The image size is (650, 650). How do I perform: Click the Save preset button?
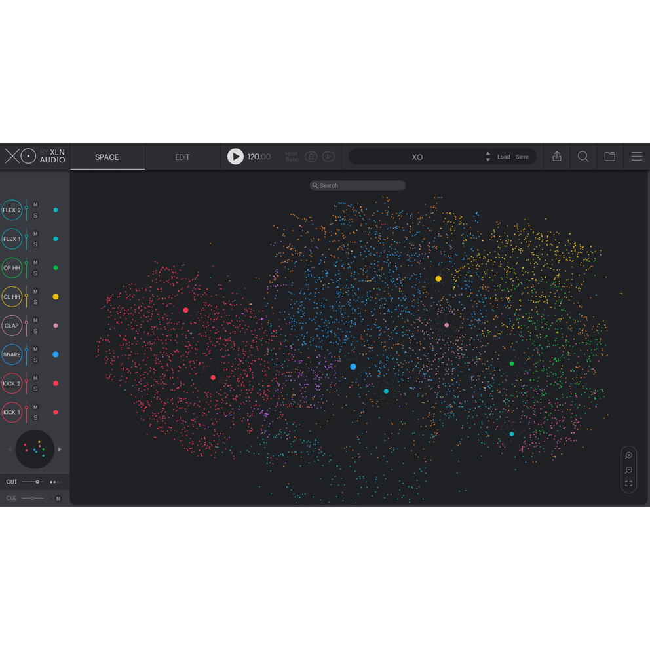click(x=522, y=157)
